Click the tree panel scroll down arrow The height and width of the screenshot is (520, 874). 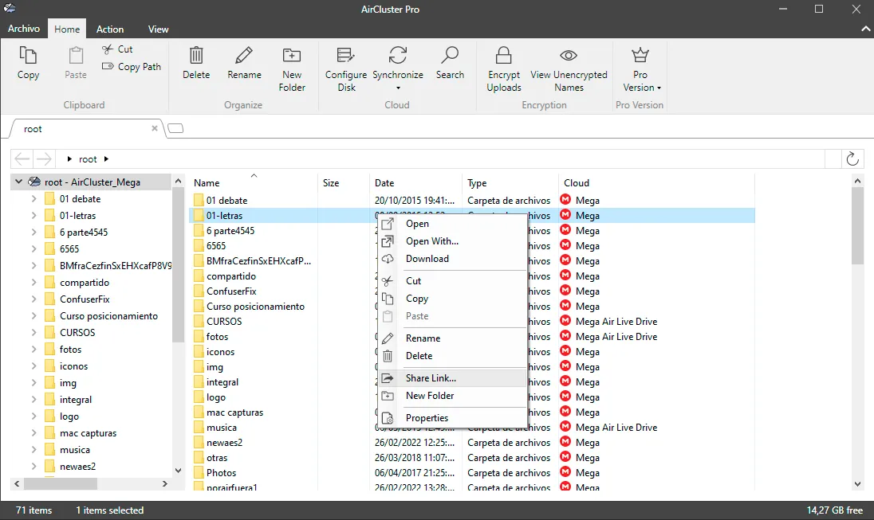(179, 471)
